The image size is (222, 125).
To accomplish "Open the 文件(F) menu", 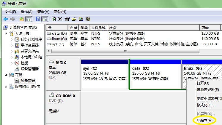I will (x=10, y=12).
